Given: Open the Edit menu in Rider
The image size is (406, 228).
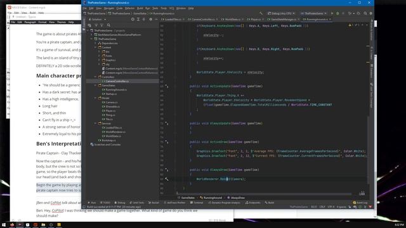Looking at the screenshot, I should pos(91,8).
